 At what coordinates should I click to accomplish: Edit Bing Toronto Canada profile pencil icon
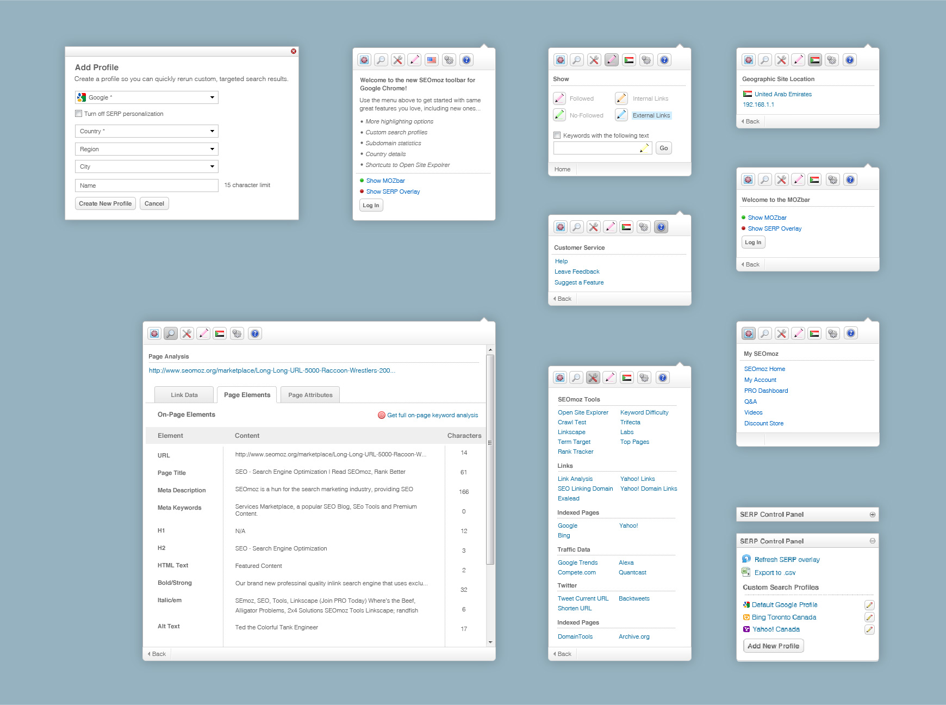[x=869, y=617]
